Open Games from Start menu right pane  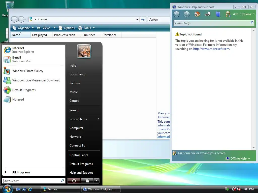pyautogui.click(x=84, y=101)
